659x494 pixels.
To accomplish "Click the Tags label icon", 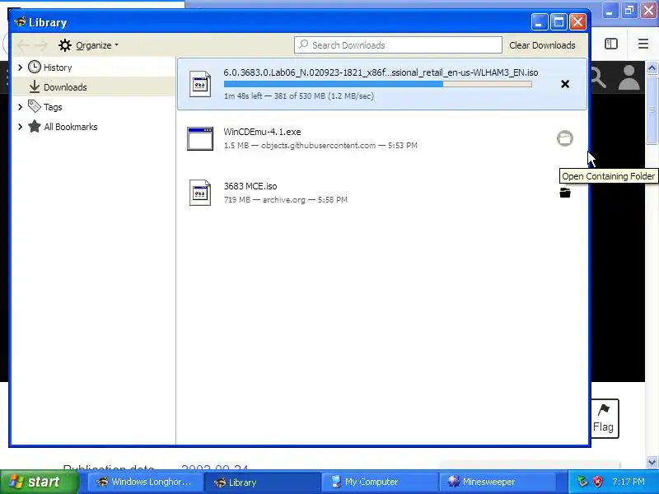I will coord(35,106).
